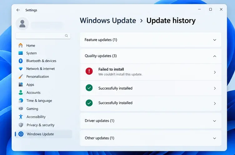This screenshot has width=235, height=155.
Task: Minimize the Settings window
Action: pos(199,9)
